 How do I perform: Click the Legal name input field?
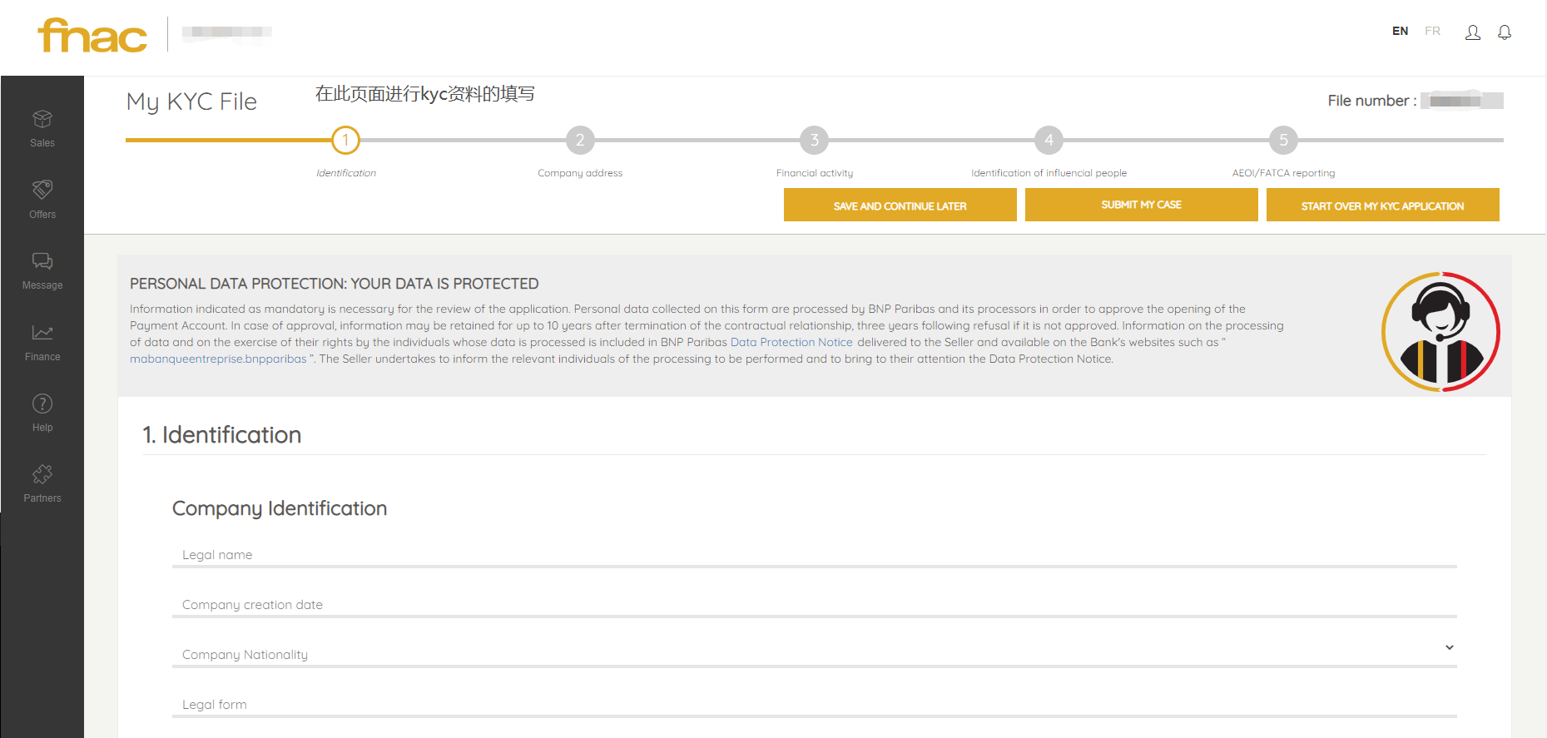[814, 555]
